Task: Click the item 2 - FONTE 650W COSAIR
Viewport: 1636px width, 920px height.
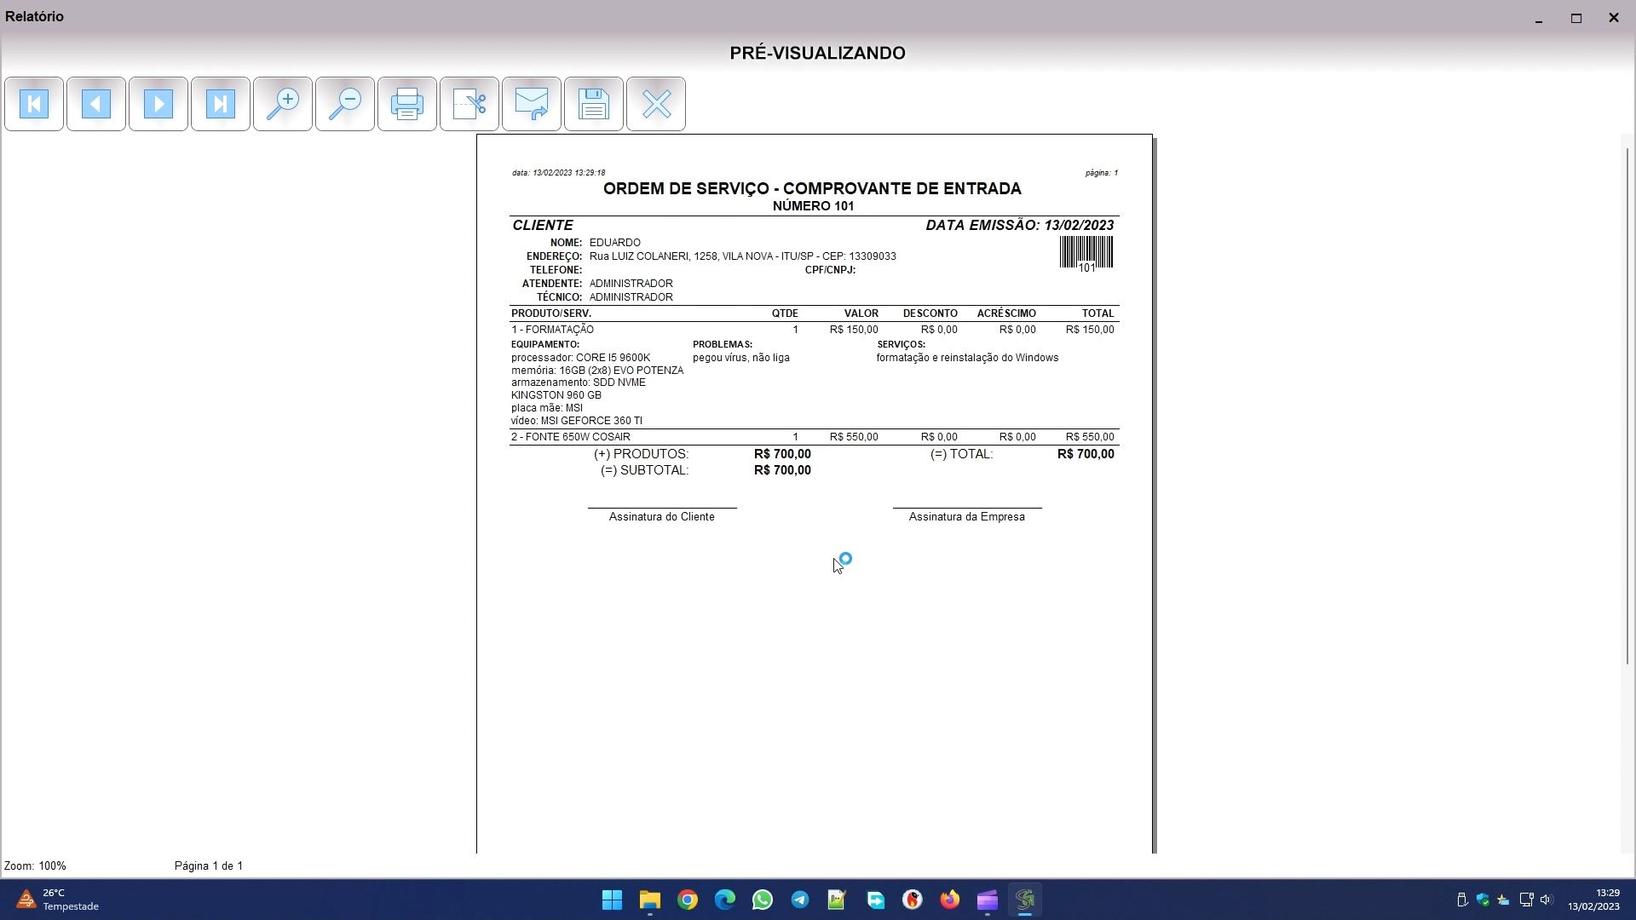Action: pyautogui.click(x=571, y=437)
